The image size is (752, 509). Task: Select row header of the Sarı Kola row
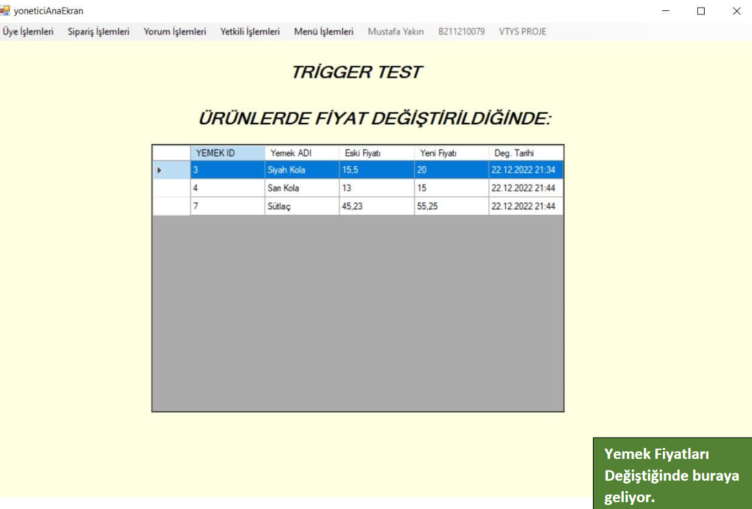click(x=171, y=188)
